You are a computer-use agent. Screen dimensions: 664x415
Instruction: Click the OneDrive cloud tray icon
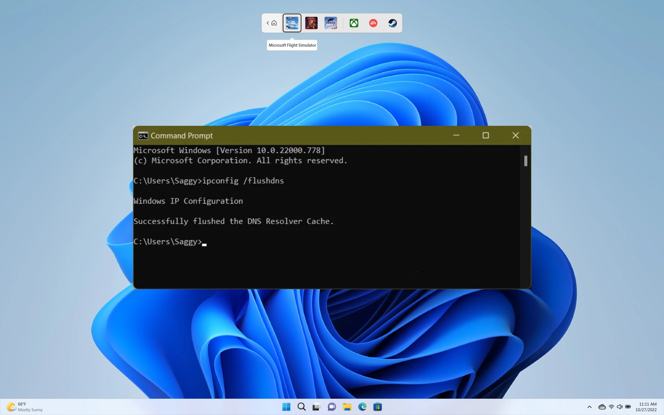point(602,407)
